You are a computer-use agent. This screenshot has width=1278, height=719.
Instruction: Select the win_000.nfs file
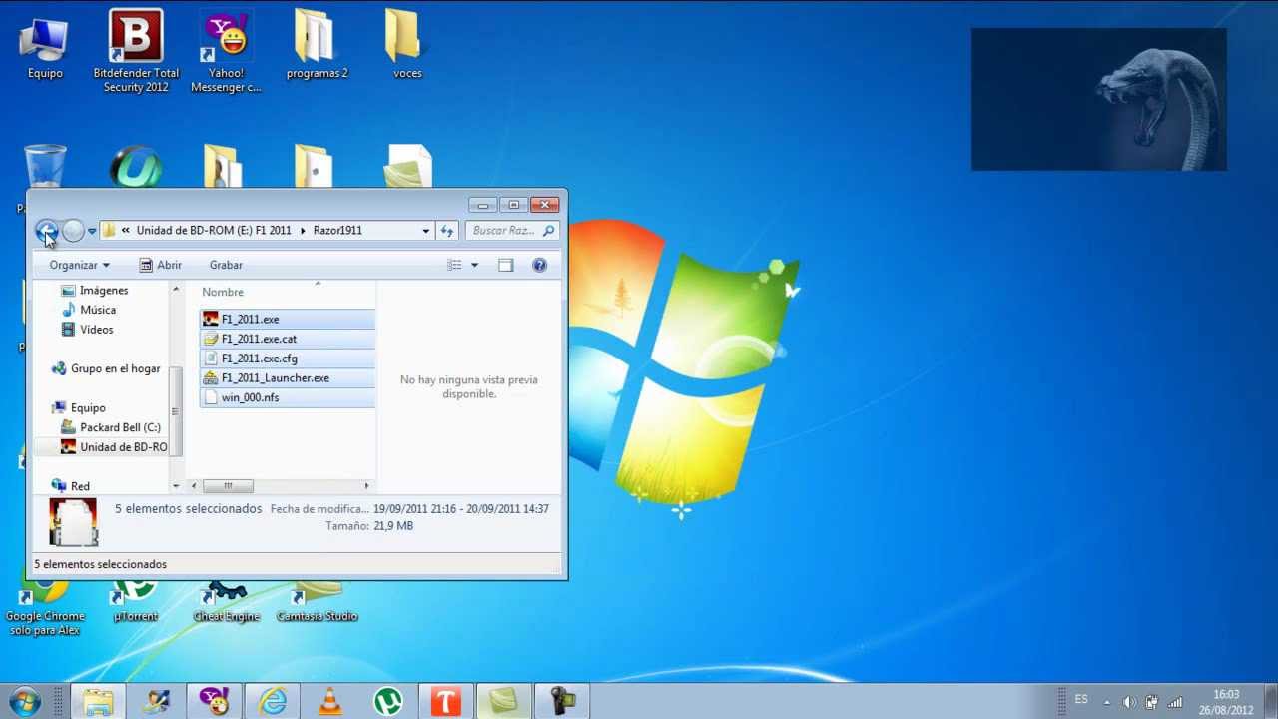[288, 397]
